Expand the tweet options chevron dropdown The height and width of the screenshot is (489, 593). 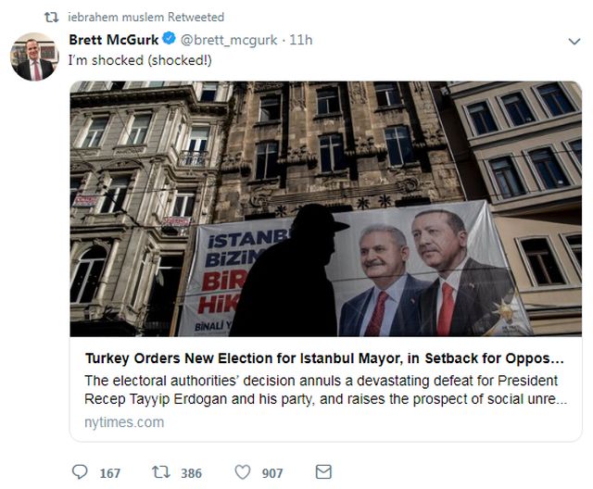click(574, 43)
